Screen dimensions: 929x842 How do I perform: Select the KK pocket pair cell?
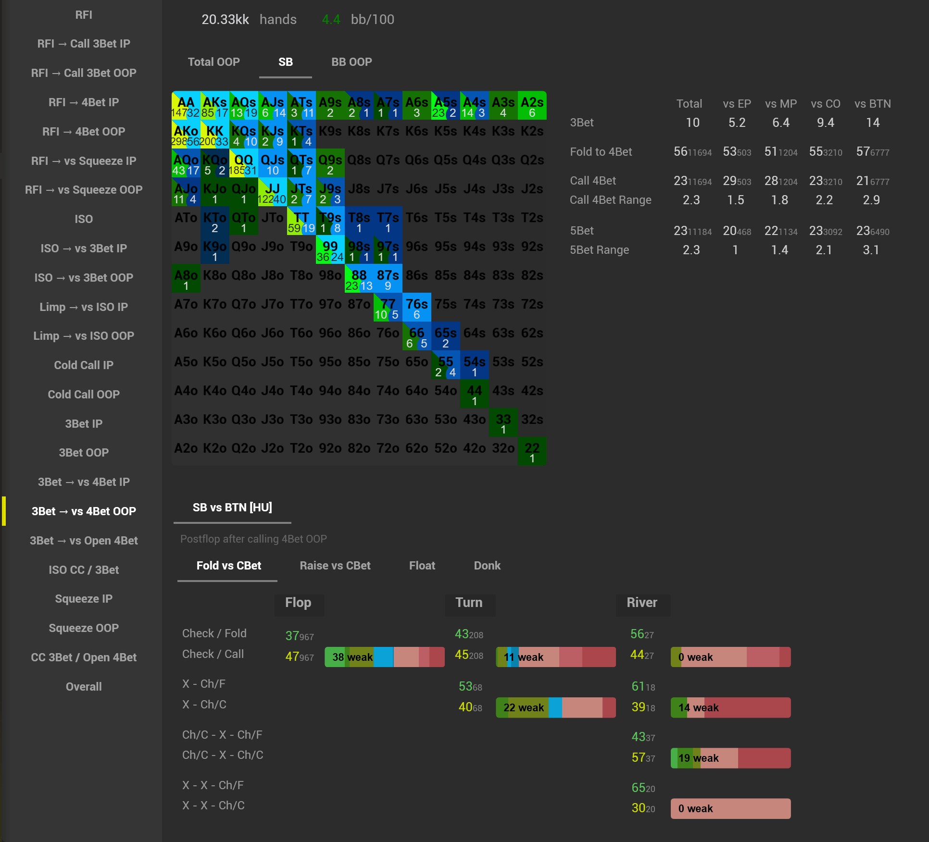pyautogui.click(x=214, y=135)
